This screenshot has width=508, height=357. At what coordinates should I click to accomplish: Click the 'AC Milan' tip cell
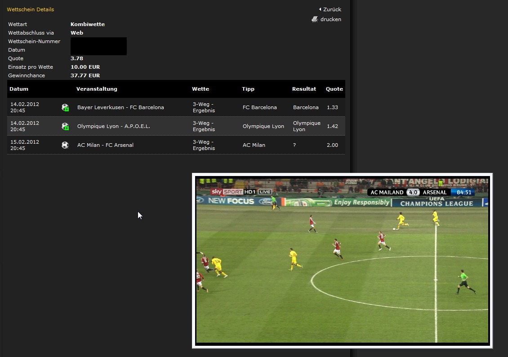pyautogui.click(x=254, y=145)
